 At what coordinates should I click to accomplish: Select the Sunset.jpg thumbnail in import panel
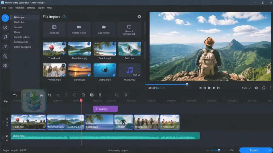point(79,70)
